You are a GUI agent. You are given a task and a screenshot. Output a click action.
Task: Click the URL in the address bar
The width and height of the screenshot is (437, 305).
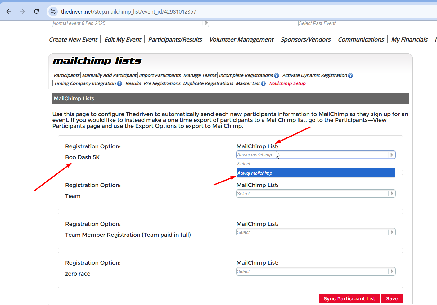128,12
